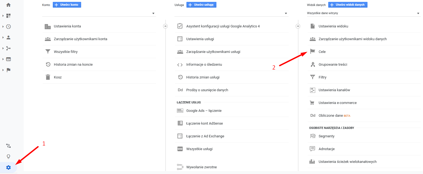Image resolution: width=423 pixels, height=174 pixels.
Task: Open the Customization dashboard icon
Action: pyautogui.click(x=8, y=16)
